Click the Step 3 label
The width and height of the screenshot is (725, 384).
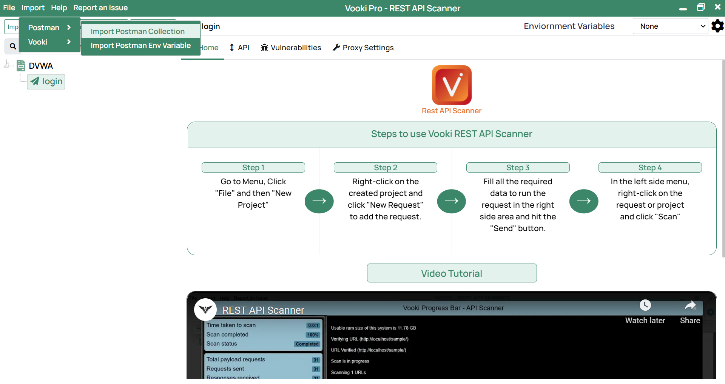tap(518, 167)
